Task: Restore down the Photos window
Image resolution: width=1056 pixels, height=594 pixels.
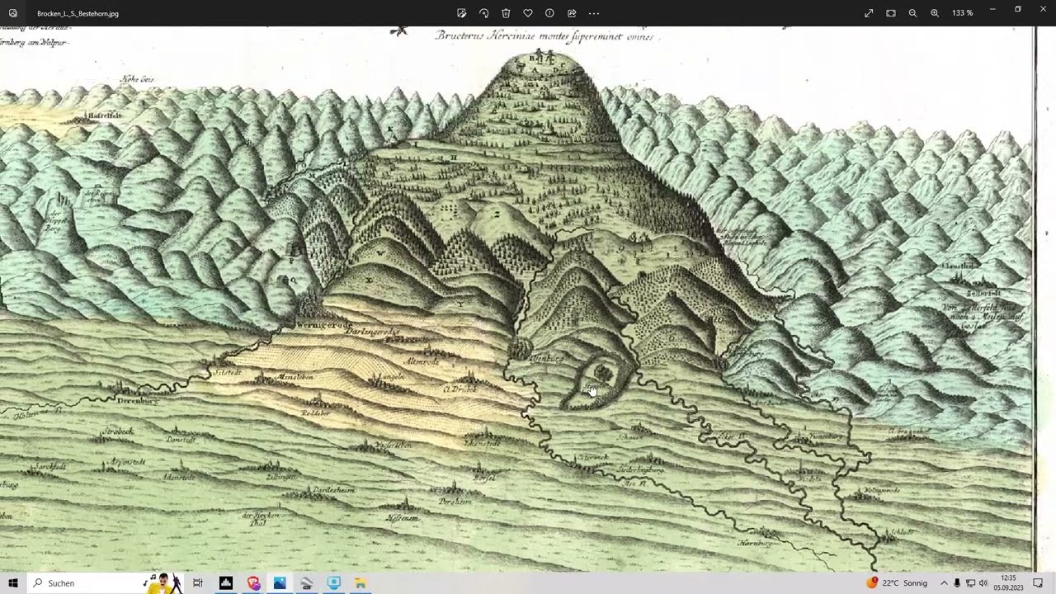Action: [1018, 9]
